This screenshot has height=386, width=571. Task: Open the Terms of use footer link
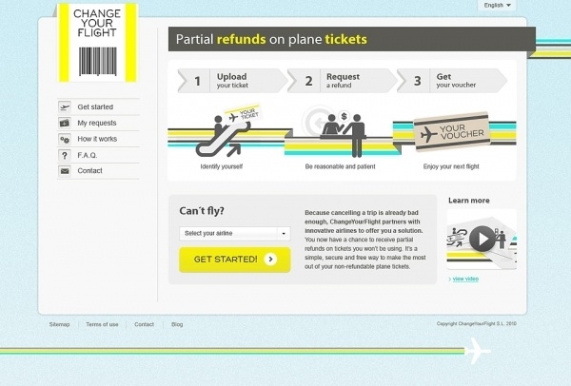click(x=102, y=324)
